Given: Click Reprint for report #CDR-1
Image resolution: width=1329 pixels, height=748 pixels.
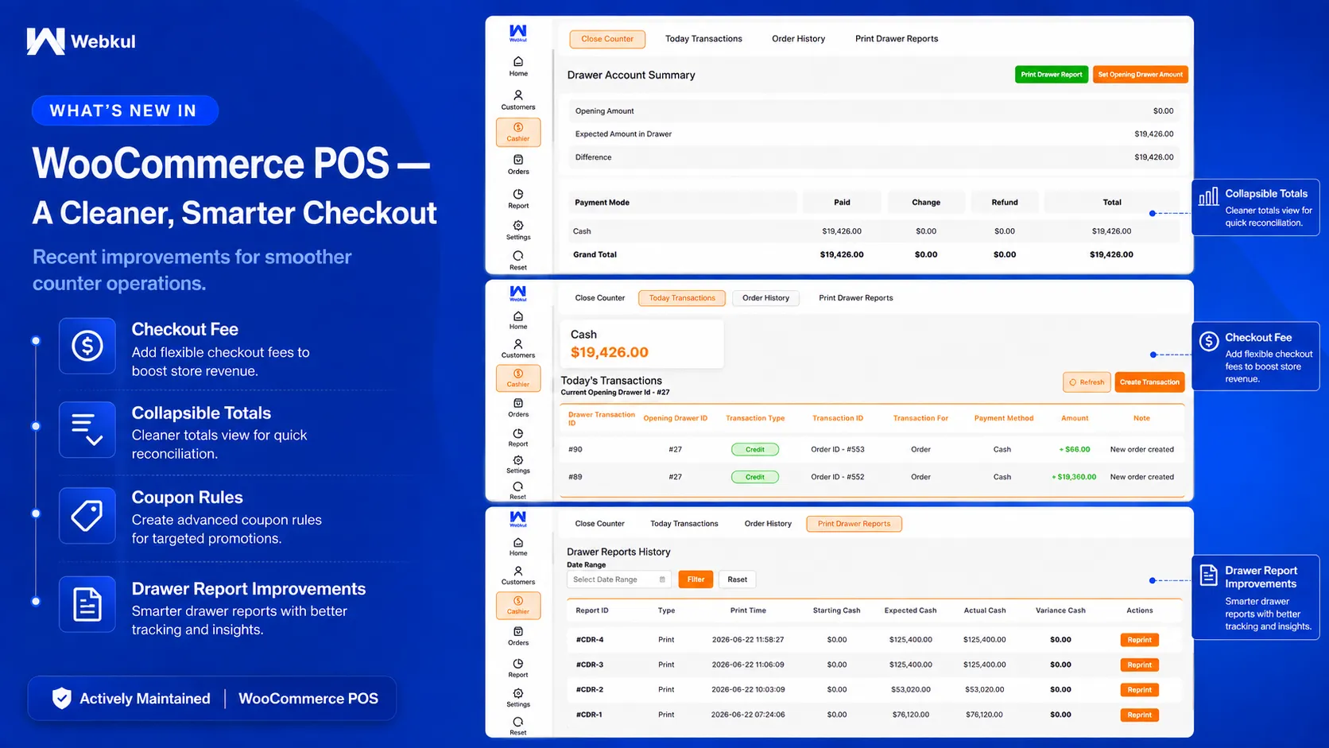Looking at the screenshot, I should (1139, 715).
